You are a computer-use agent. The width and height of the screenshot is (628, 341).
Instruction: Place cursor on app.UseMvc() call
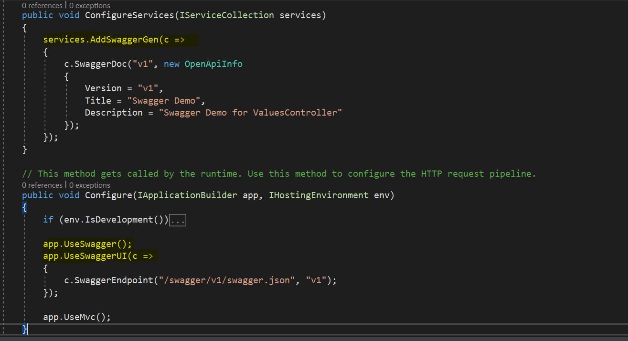(76, 317)
